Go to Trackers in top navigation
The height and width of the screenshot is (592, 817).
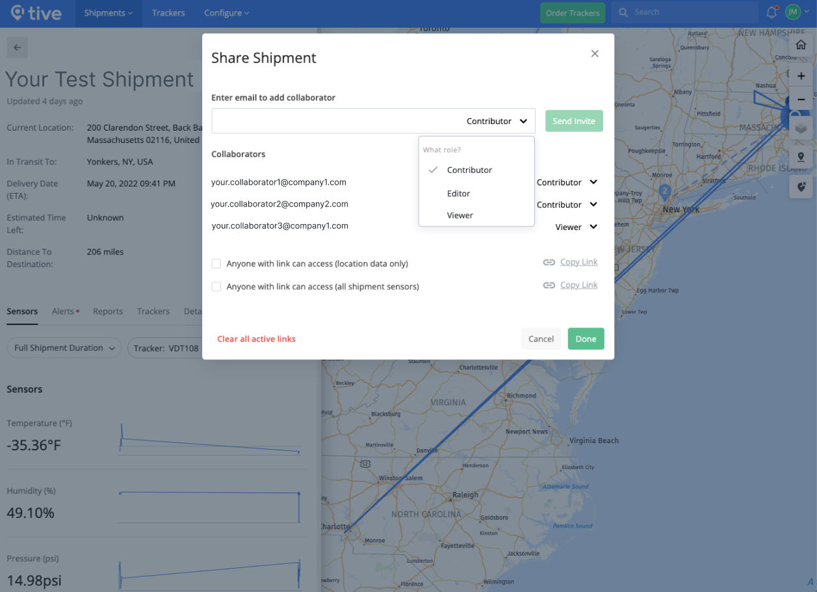168,13
